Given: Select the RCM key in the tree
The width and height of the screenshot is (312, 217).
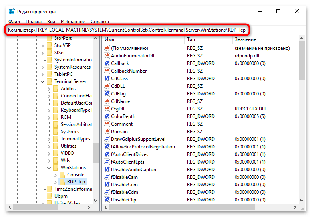Looking at the screenshot, I should (x=66, y=117).
